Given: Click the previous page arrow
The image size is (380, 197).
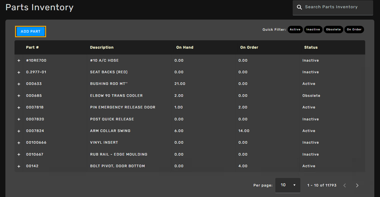Looking at the screenshot, I should pos(345,185).
